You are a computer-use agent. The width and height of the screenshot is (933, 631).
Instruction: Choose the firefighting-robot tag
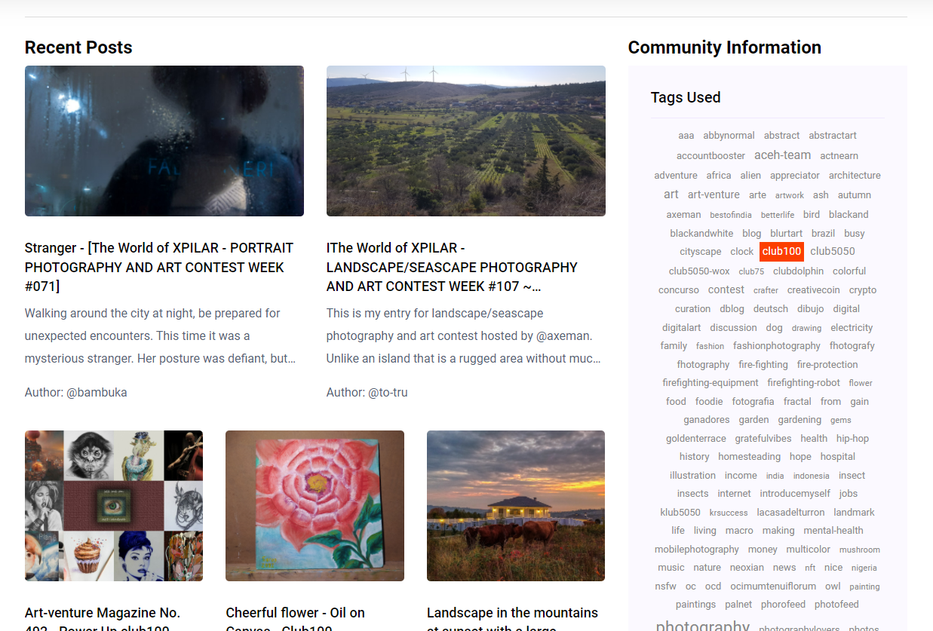point(803,383)
